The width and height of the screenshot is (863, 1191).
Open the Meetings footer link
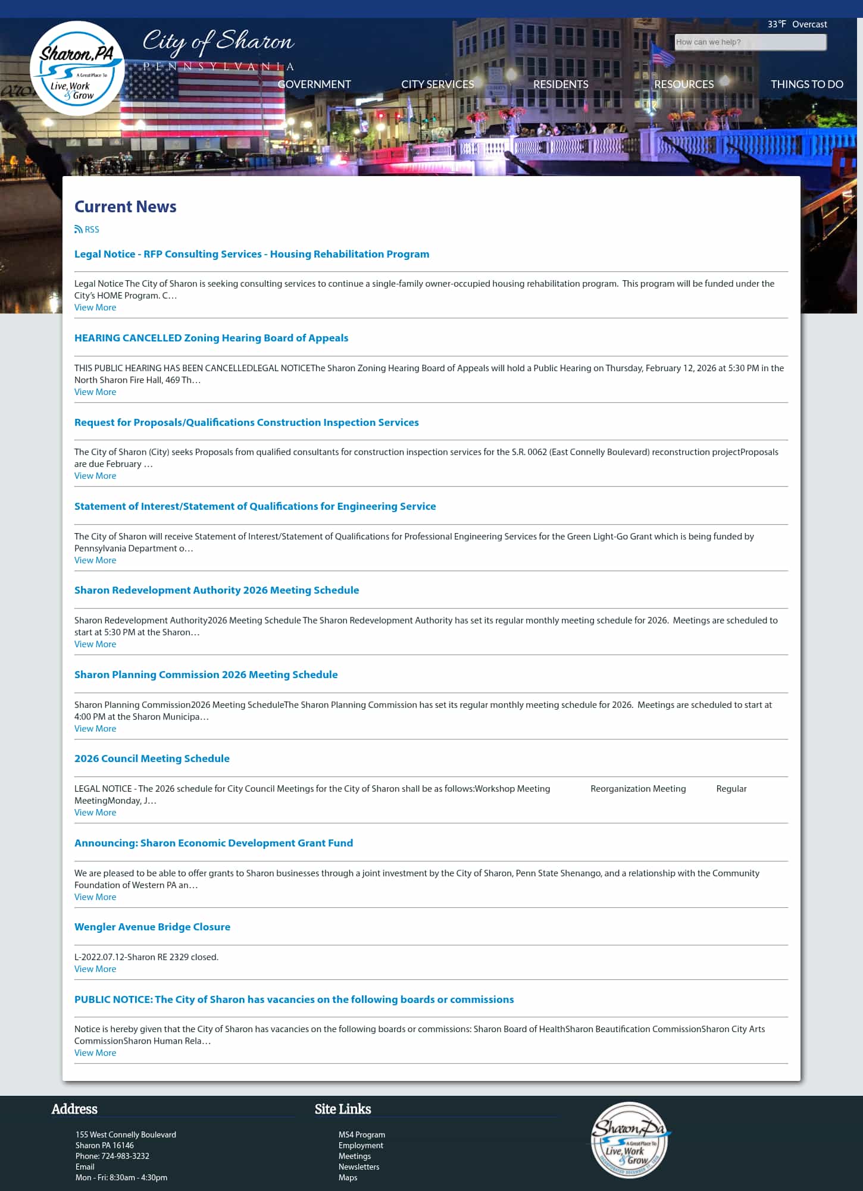355,1156
